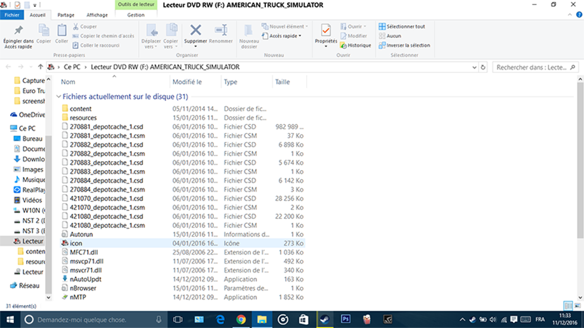
Task: Select Images in the navigation pane
Action: [29, 169]
